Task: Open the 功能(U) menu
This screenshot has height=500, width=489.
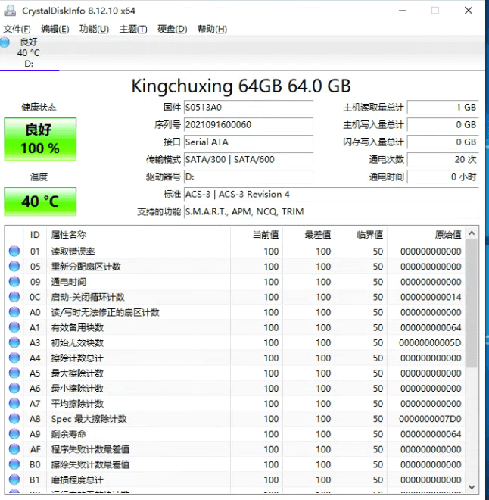Action: pos(94,29)
